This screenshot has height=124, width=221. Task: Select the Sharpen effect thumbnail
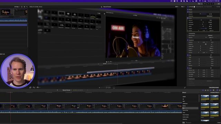click(214, 114)
